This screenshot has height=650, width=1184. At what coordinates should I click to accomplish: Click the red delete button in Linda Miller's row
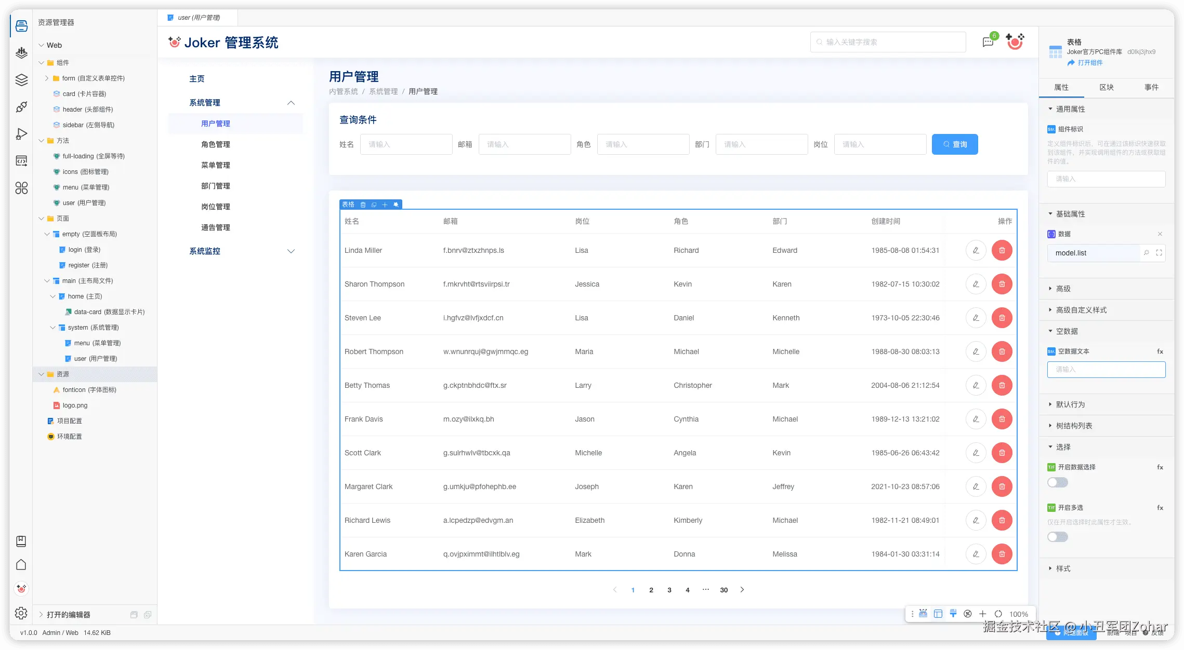click(x=1002, y=250)
